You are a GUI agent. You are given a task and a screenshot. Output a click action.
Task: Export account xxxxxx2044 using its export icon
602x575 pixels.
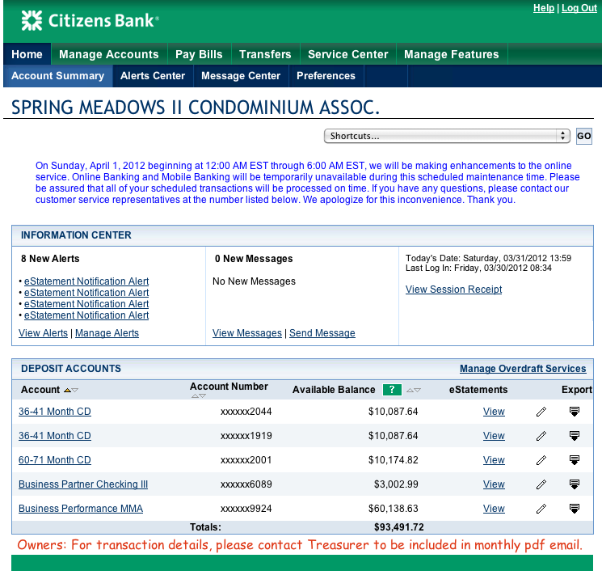click(x=575, y=412)
